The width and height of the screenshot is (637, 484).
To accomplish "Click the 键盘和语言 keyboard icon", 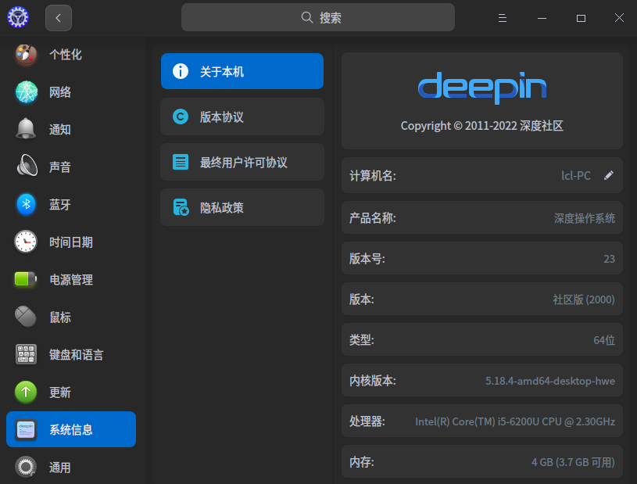I will [x=26, y=354].
